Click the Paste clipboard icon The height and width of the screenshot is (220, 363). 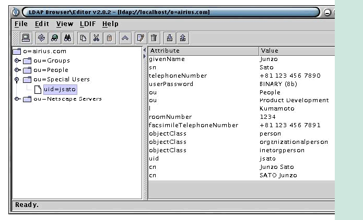[x=109, y=38]
